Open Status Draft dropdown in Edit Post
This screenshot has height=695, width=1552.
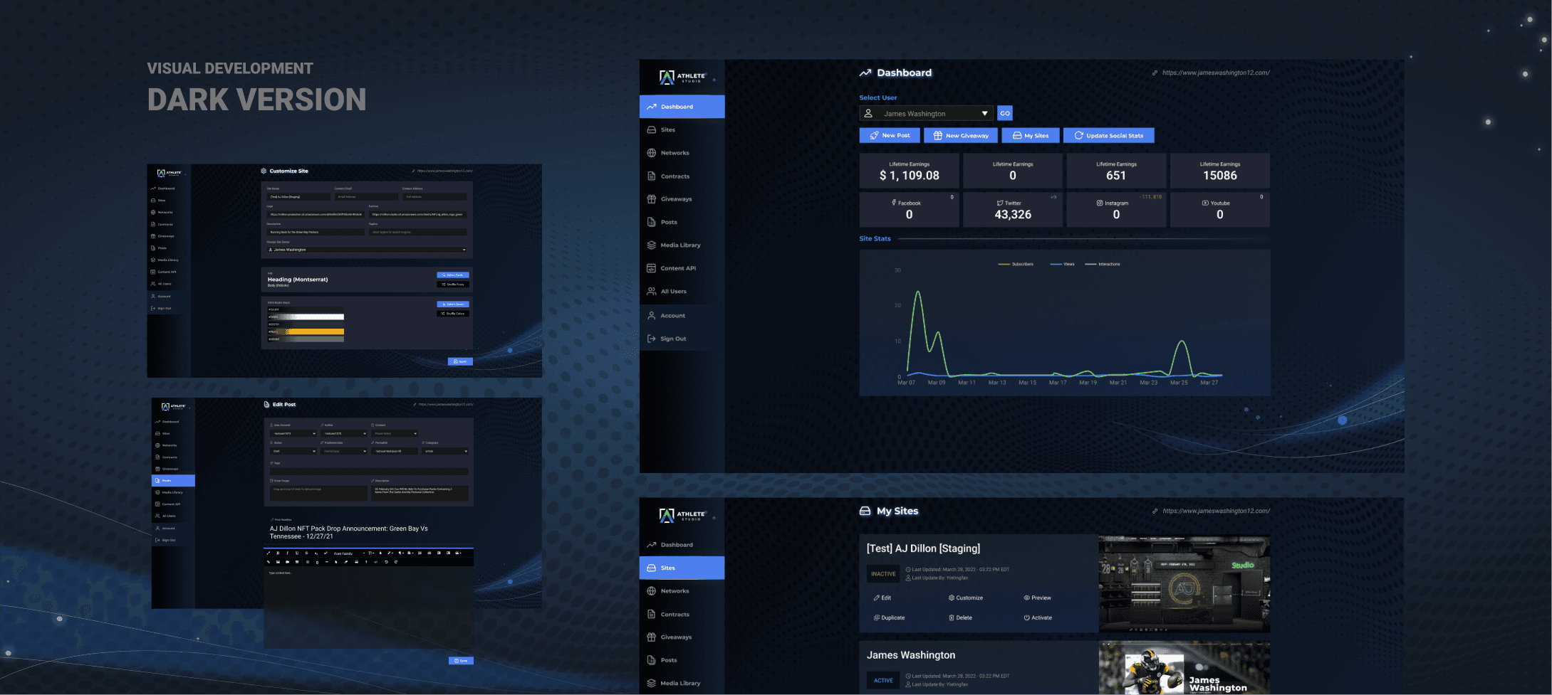click(x=293, y=451)
